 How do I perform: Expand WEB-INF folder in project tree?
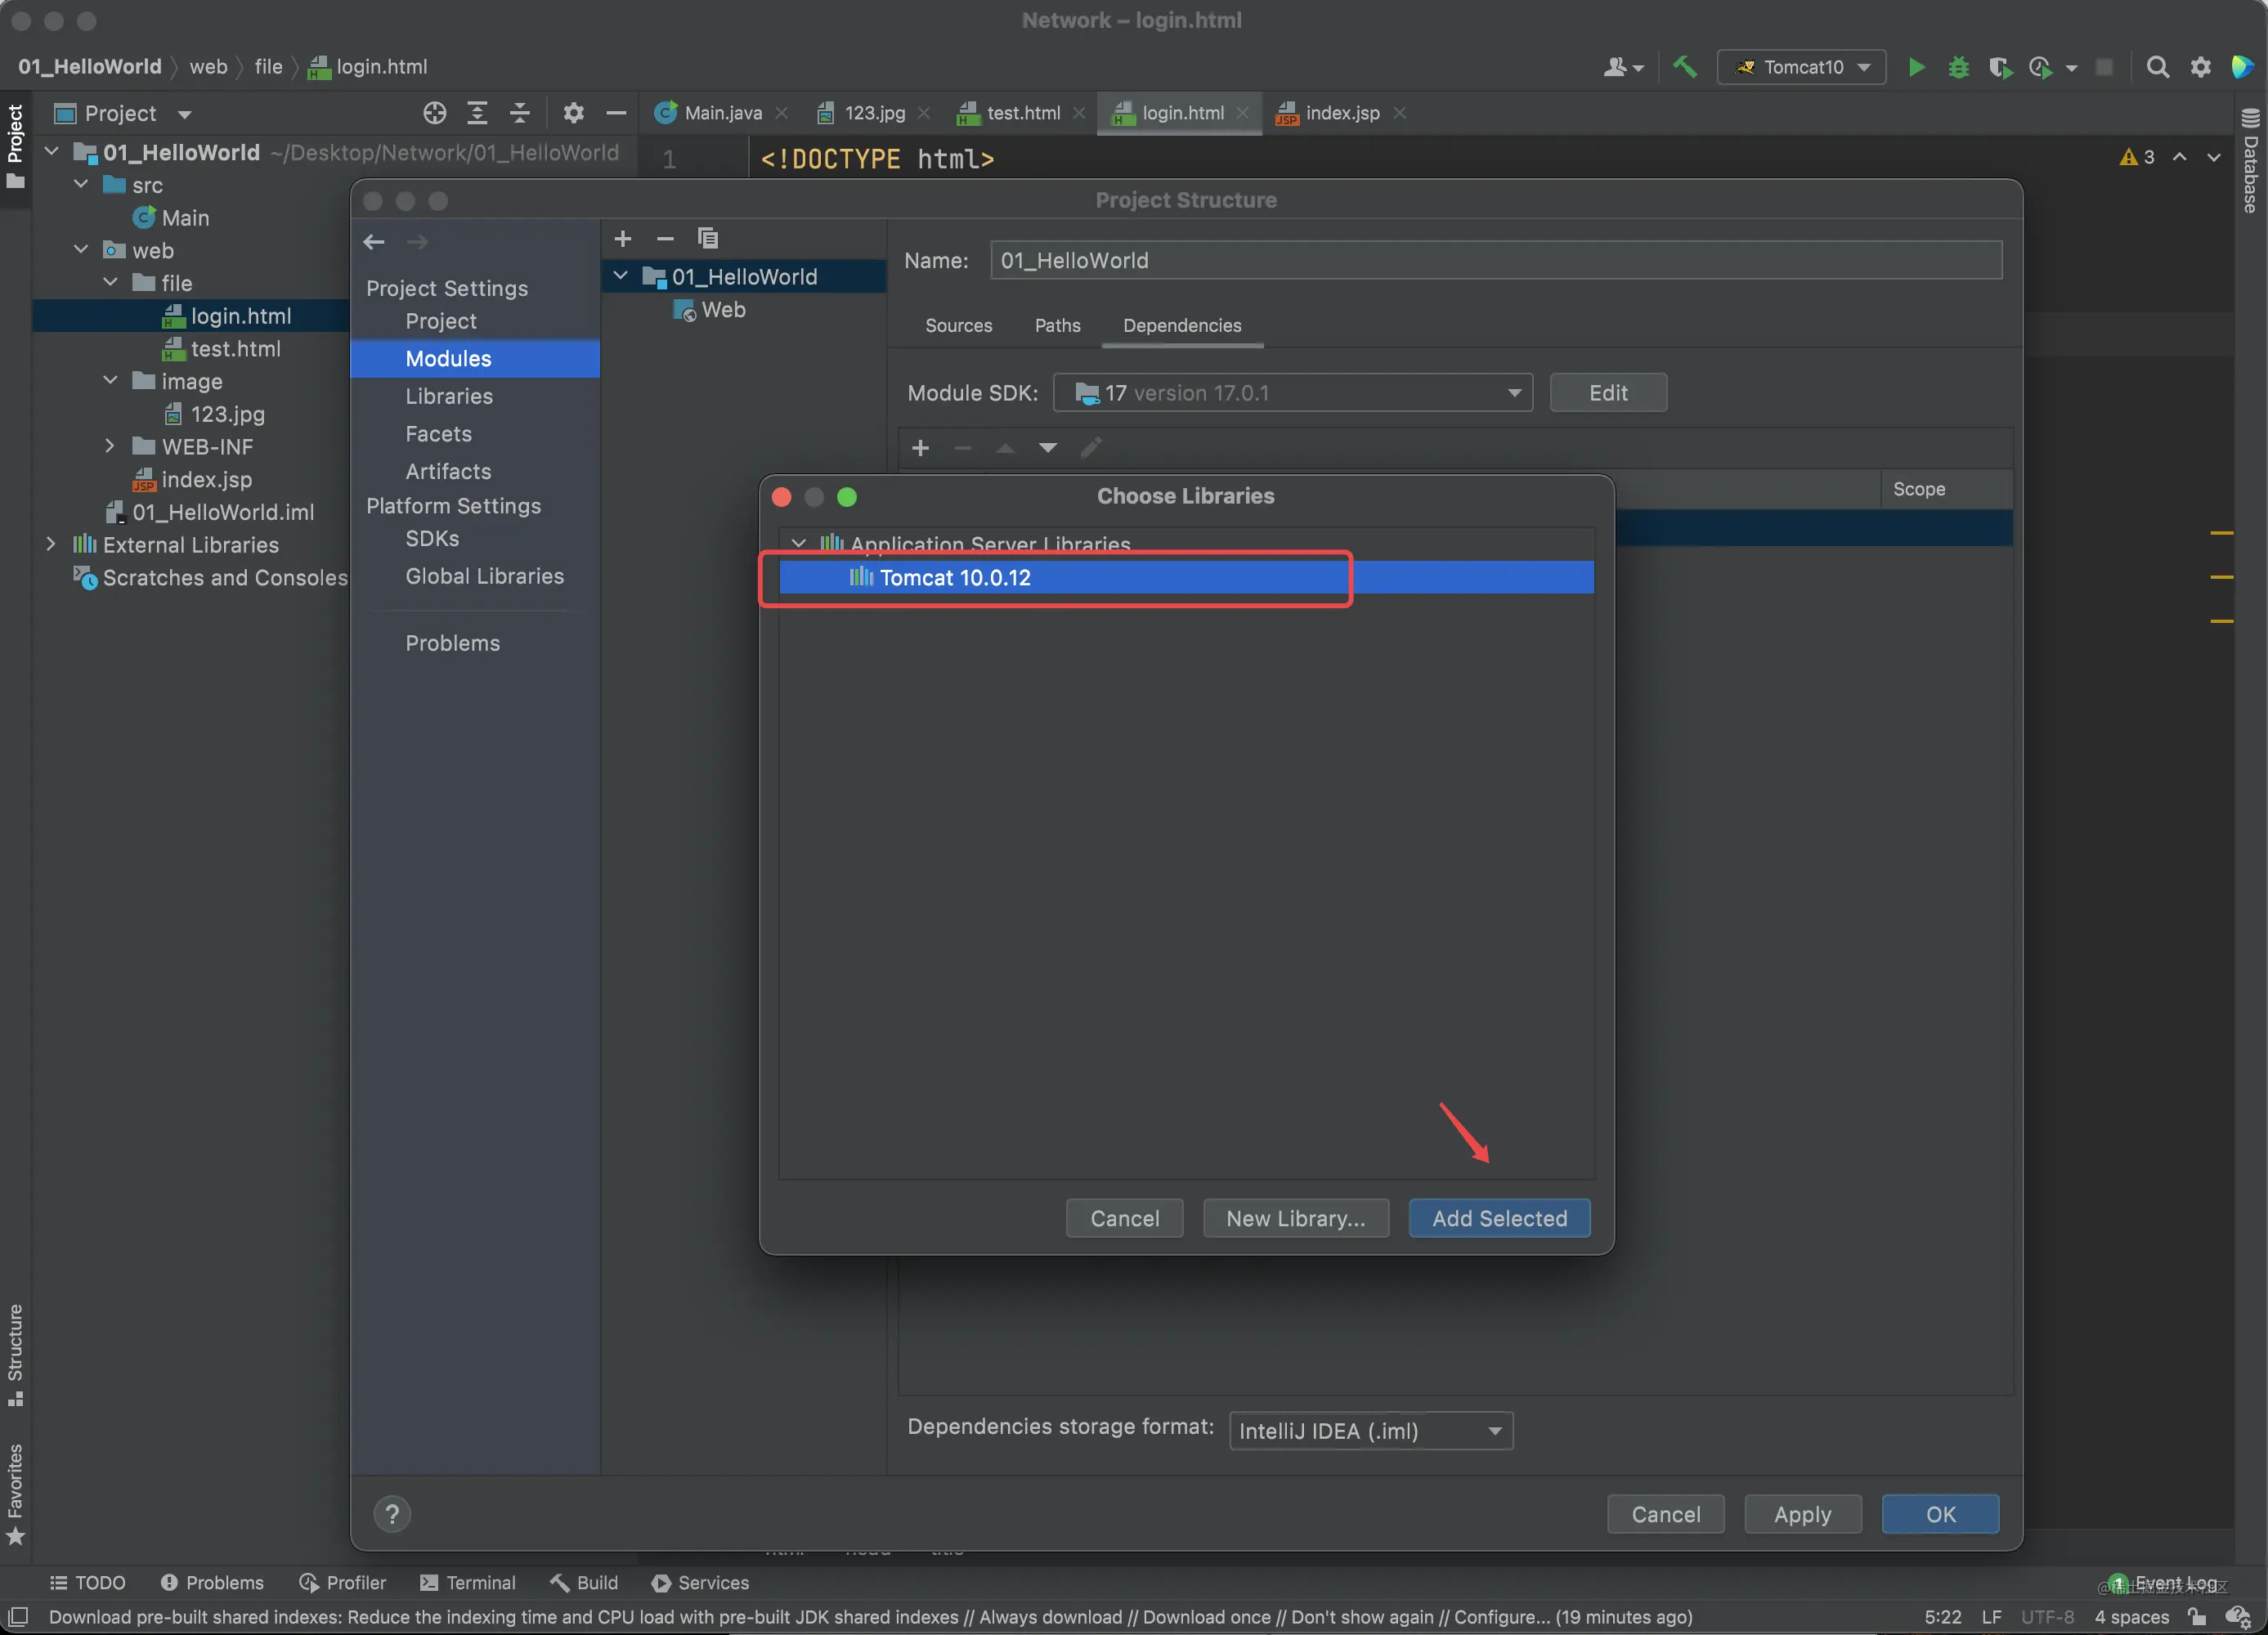click(x=110, y=446)
